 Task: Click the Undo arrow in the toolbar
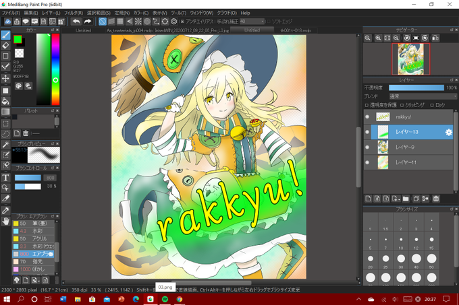pos(76,22)
